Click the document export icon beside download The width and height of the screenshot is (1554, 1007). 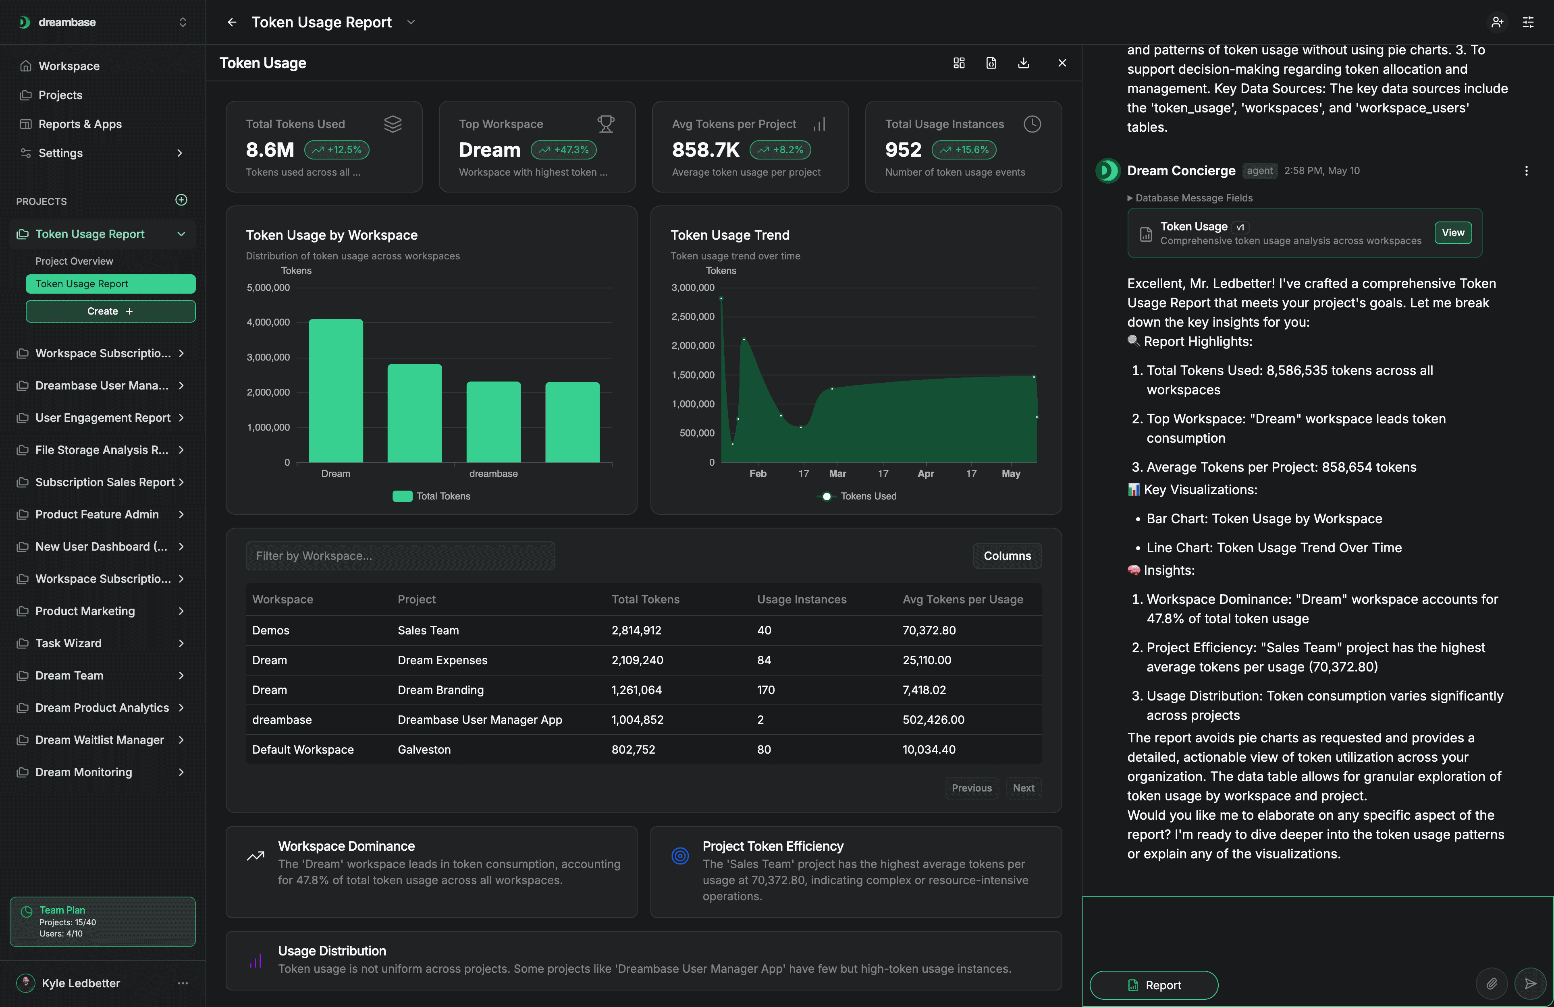click(x=991, y=63)
